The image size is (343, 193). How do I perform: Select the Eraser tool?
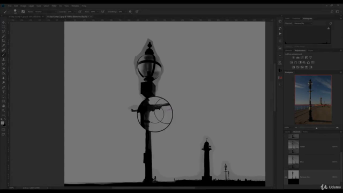coord(3,69)
